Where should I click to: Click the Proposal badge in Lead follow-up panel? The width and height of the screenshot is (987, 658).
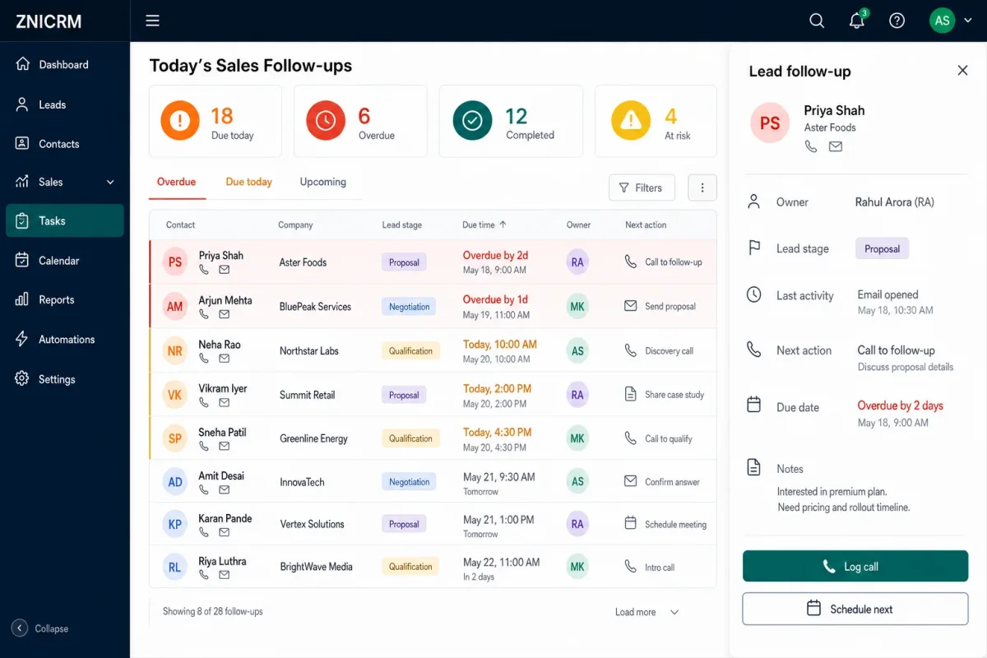(x=882, y=248)
